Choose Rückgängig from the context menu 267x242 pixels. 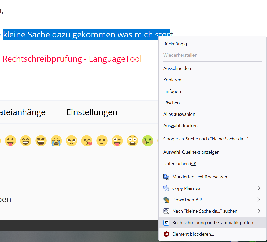click(213, 44)
